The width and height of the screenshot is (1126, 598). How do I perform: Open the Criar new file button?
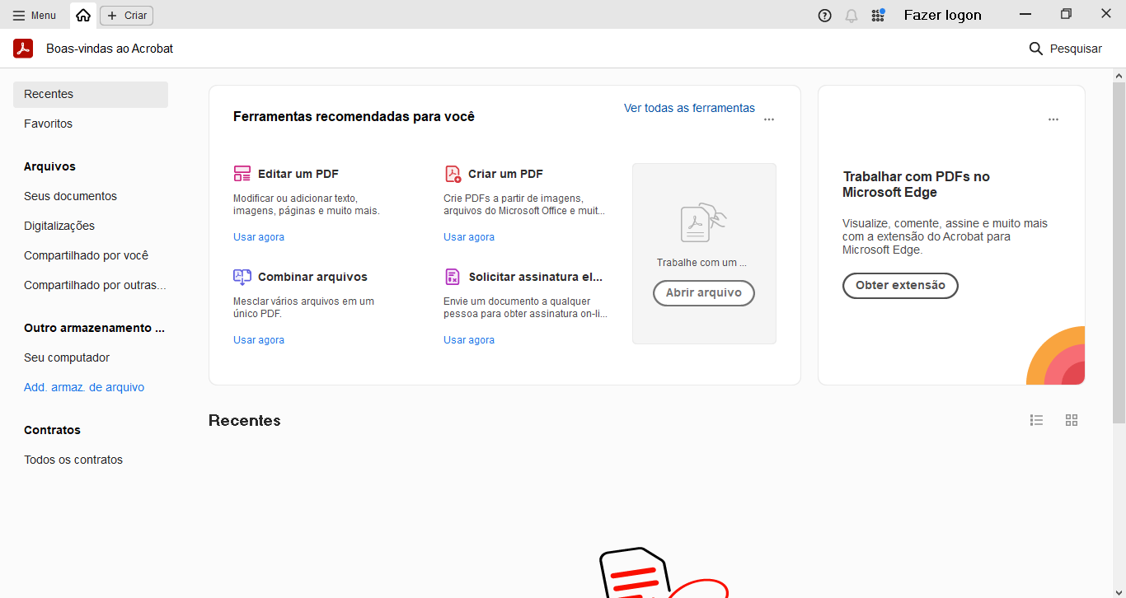point(126,15)
